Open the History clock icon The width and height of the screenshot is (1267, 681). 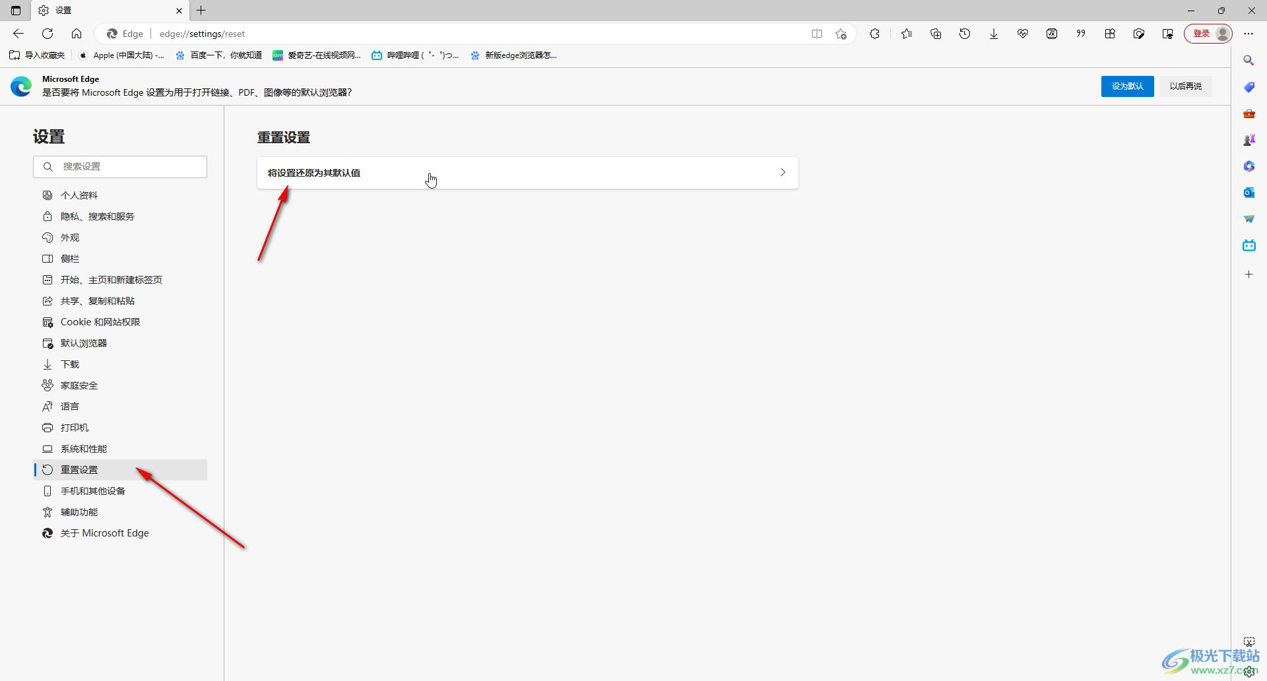[965, 34]
